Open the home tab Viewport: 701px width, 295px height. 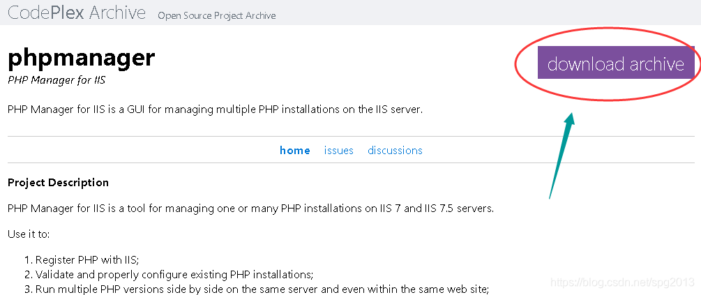pos(294,150)
